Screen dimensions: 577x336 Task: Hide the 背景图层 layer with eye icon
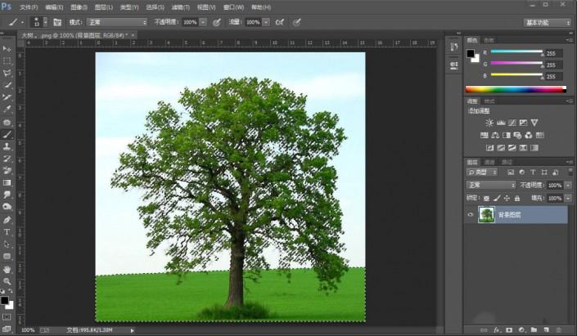click(470, 215)
